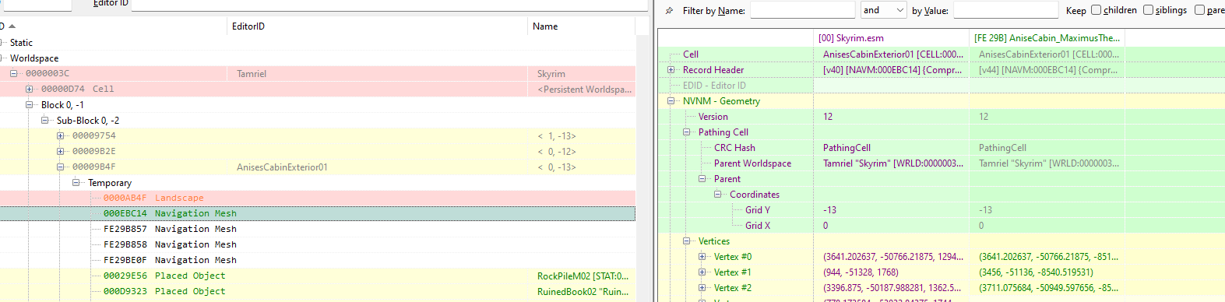Focus the by Value input field

coord(1005,10)
